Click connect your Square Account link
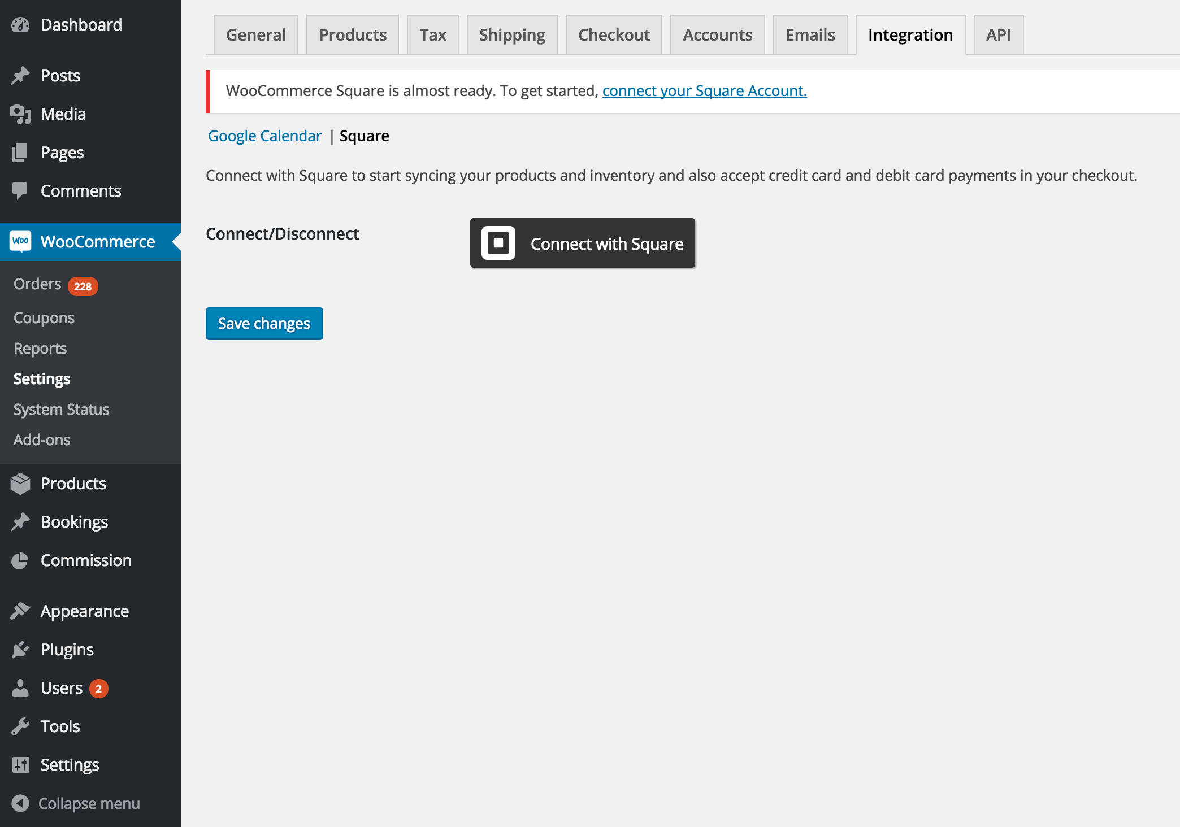1180x827 pixels. pyautogui.click(x=704, y=90)
